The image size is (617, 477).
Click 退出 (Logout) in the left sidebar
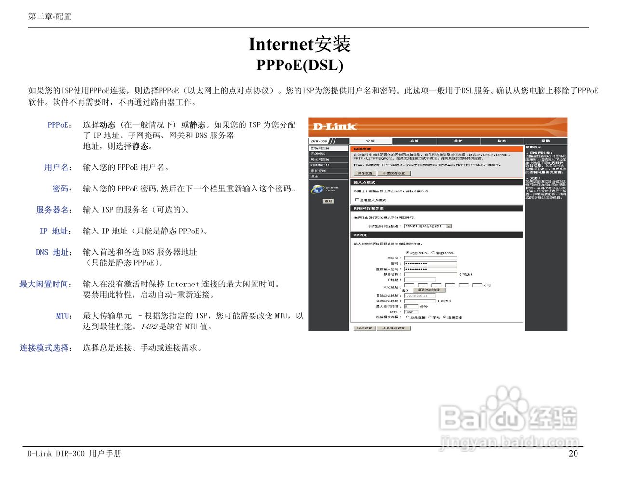tap(328, 177)
